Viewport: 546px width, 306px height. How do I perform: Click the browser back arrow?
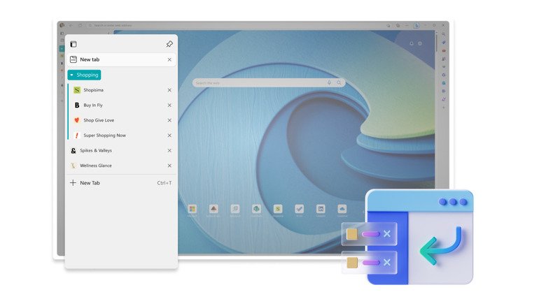coord(71,25)
